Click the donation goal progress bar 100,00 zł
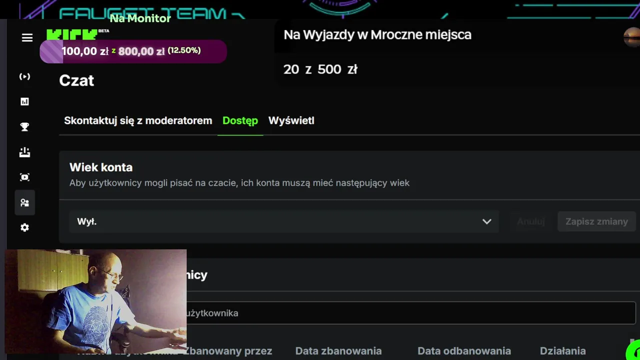 [x=133, y=51]
